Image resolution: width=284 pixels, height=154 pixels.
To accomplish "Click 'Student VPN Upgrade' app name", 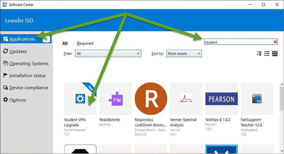I will coord(75,122).
